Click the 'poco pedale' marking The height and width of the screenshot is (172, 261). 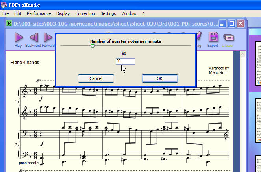click(x=29, y=163)
